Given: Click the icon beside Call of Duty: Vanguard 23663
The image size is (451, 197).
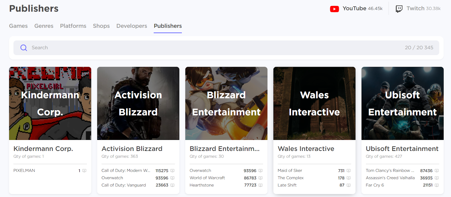Looking at the screenshot, I should click(x=173, y=185).
